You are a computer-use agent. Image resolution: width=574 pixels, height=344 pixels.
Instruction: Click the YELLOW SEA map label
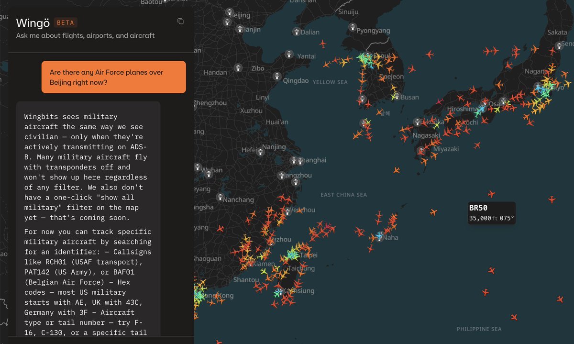330,82
